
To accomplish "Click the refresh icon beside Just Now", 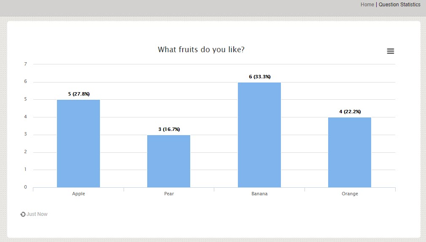I will [23, 214].
